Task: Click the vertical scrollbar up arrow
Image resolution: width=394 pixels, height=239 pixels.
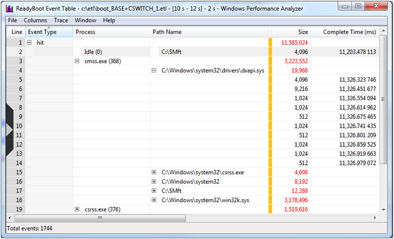Action: point(384,31)
